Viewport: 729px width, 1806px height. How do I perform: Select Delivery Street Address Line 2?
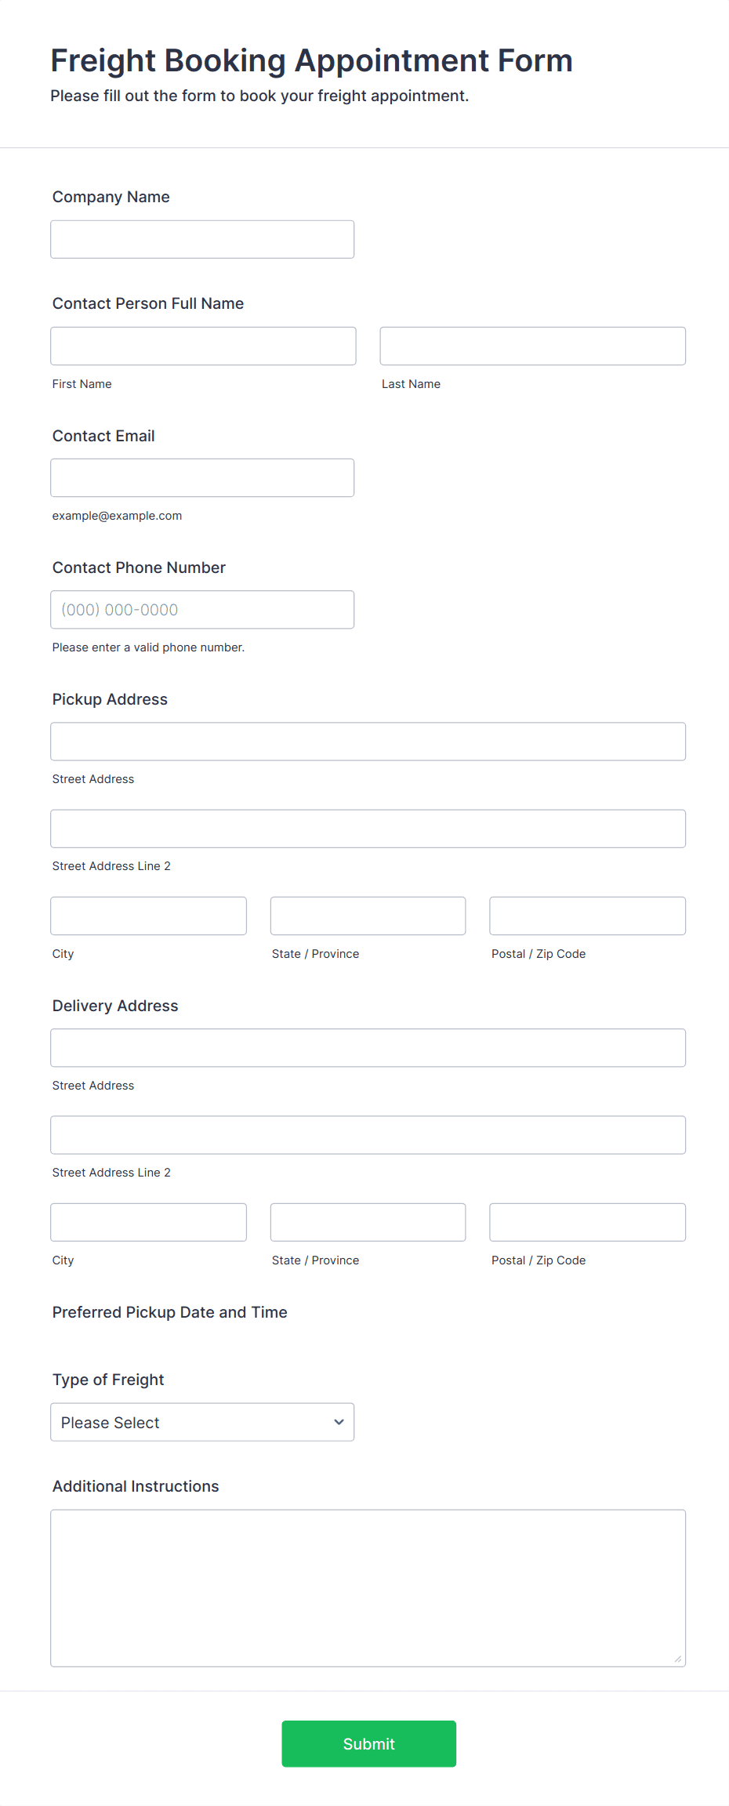(x=368, y=1134)
